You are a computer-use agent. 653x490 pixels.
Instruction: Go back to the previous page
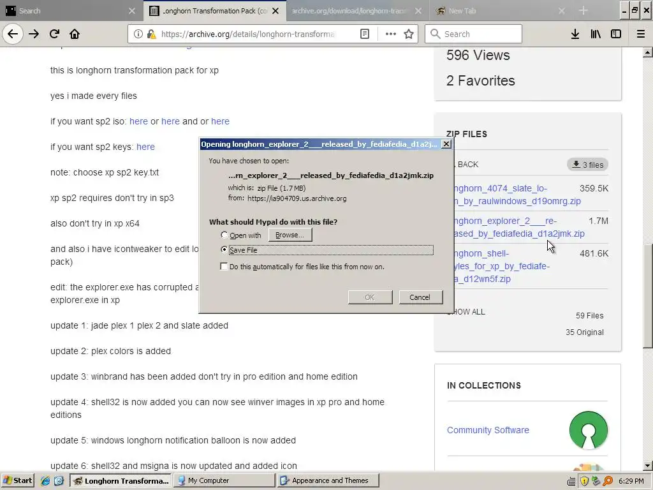pos(13,34)
